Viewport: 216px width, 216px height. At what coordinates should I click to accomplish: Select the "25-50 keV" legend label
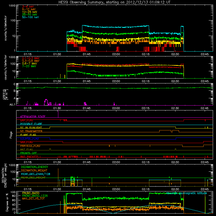click(x=30, y=15)
